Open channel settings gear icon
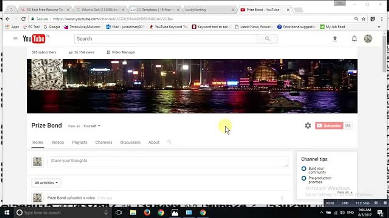 pyautogui.click(x=308, y=126)
